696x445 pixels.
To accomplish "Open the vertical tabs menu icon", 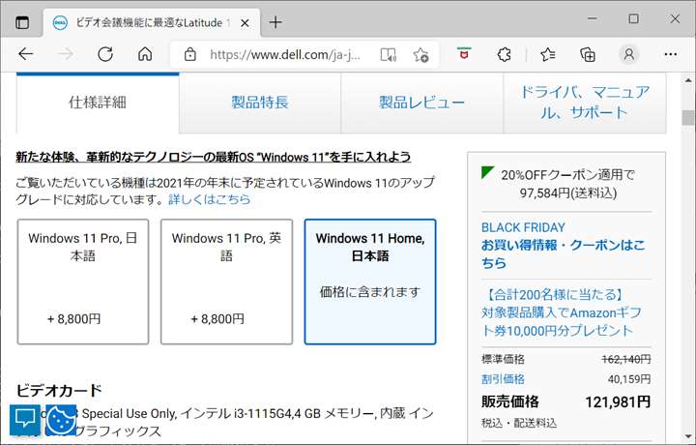I will coord(22,21).
